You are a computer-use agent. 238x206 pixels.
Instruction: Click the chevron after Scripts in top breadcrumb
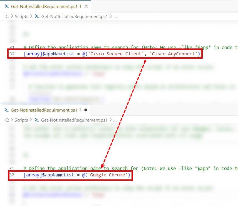pyautogui.click(x=31, y=16)
